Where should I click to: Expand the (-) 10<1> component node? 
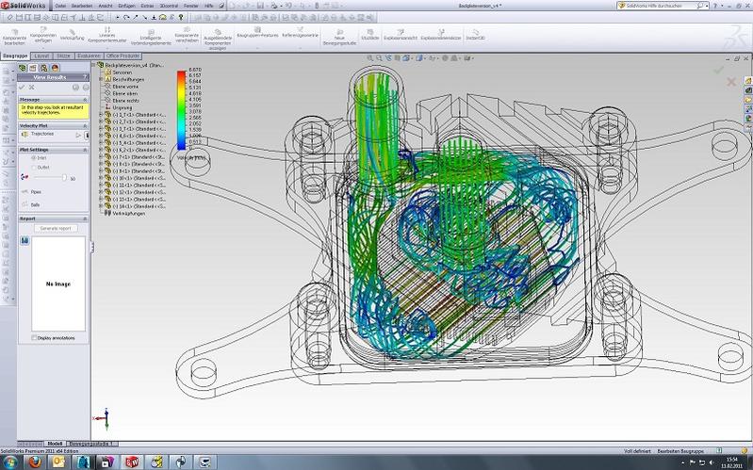pos(101,178)
